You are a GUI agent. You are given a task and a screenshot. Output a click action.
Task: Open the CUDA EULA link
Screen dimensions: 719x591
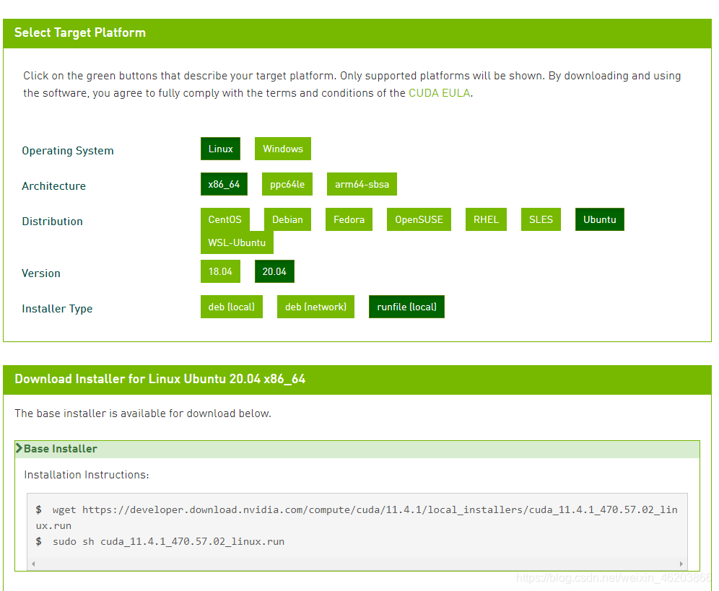440,93
